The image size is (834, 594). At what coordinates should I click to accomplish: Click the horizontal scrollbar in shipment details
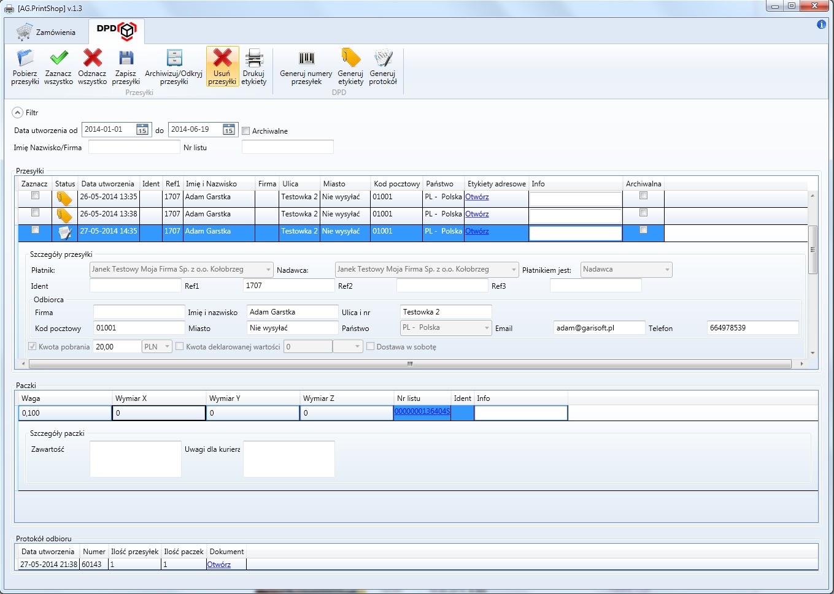click(409, 364)
